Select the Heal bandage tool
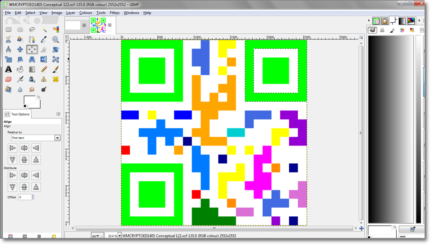Image resolution: width=431 pixels, height=245 pixels. click(x=55, y=79)
